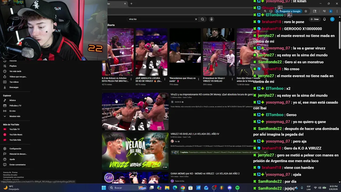Play VIRUZZ VS SHELAO Velada thumbnail
This screenshot has height=192, width=341.
(x=135, y=151)
